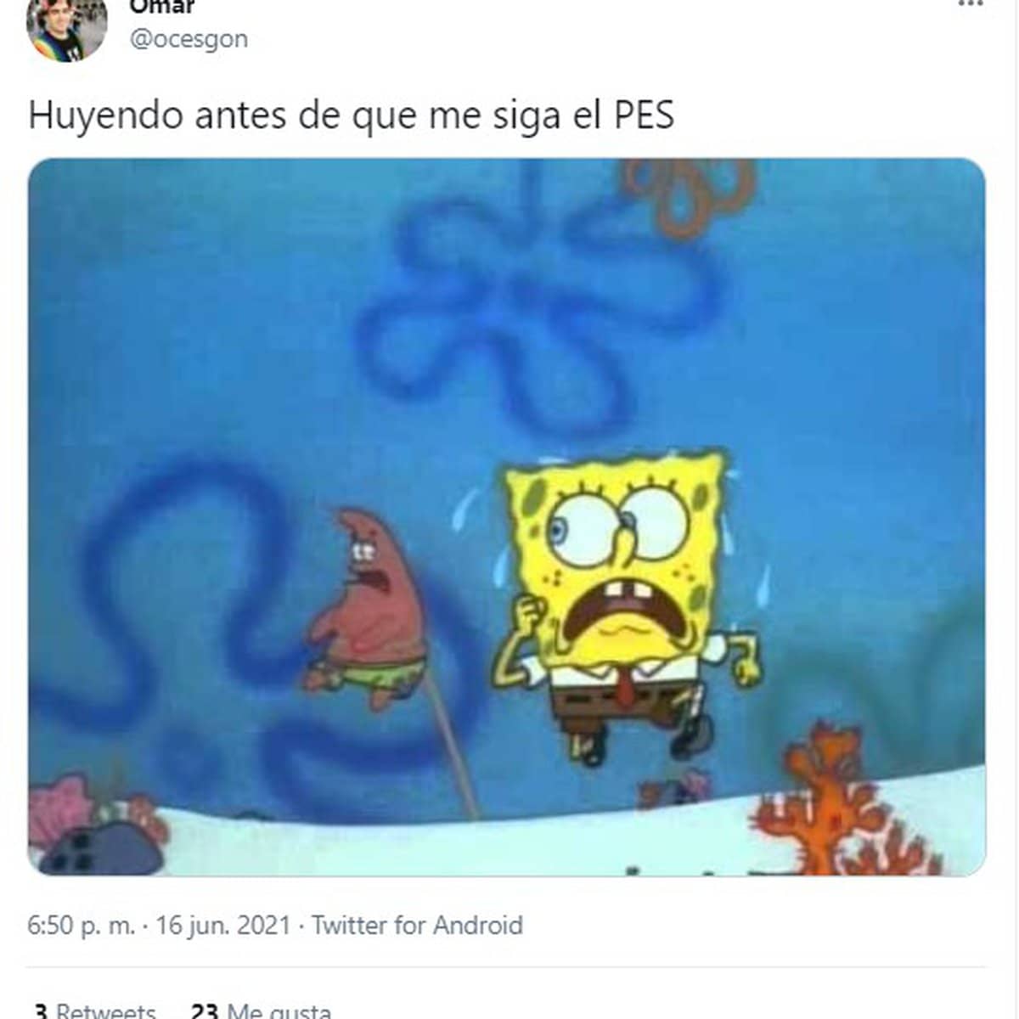Click Patrick running in the image
Image resolution: width=1019 pixels, height=1019 pixels.
367,608
